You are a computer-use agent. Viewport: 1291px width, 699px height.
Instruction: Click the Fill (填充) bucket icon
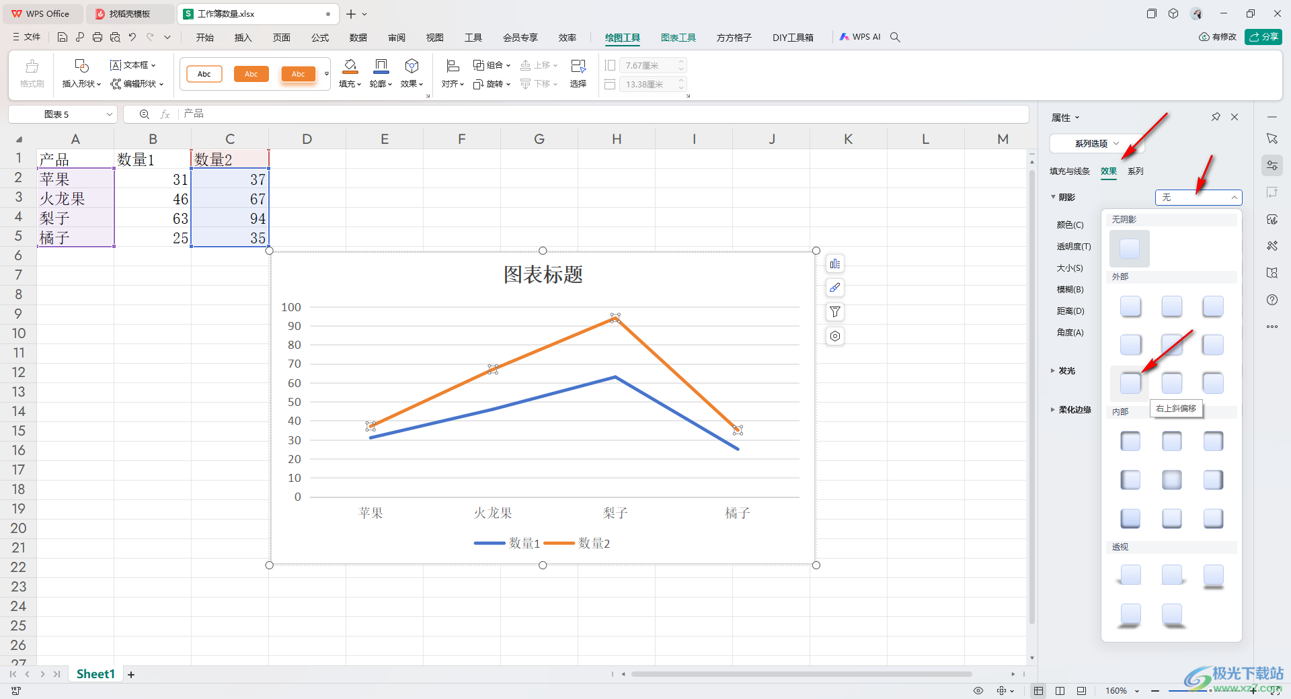tap(350, 66)
